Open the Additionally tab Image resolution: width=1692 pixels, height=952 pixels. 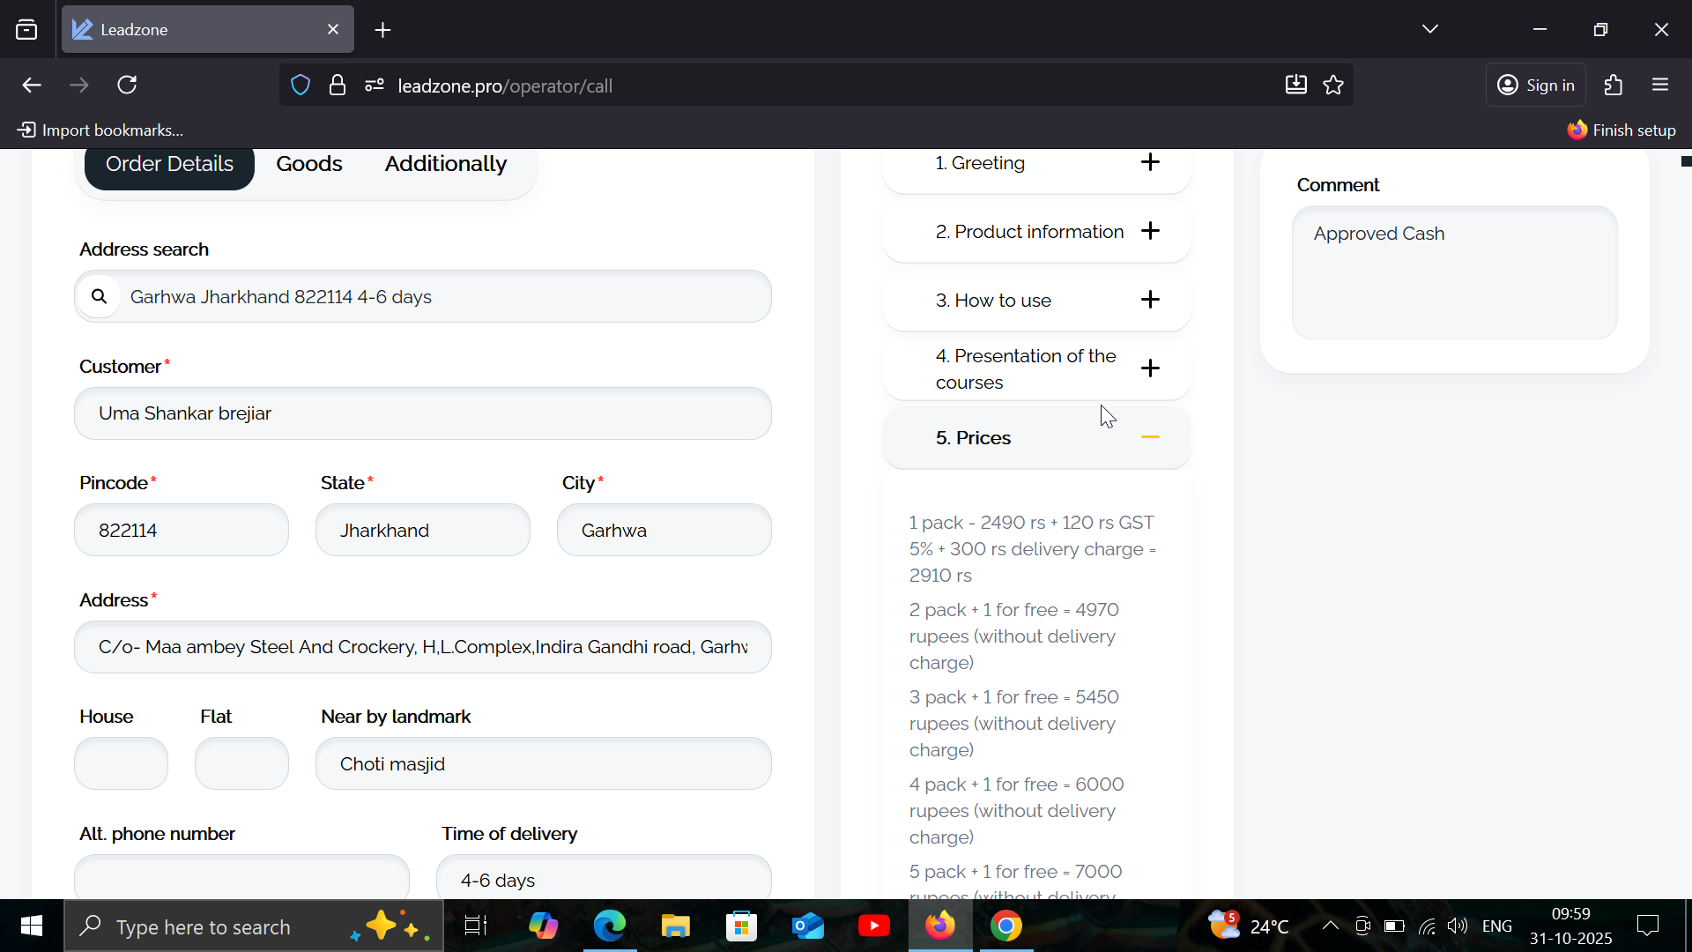point(445,164)
